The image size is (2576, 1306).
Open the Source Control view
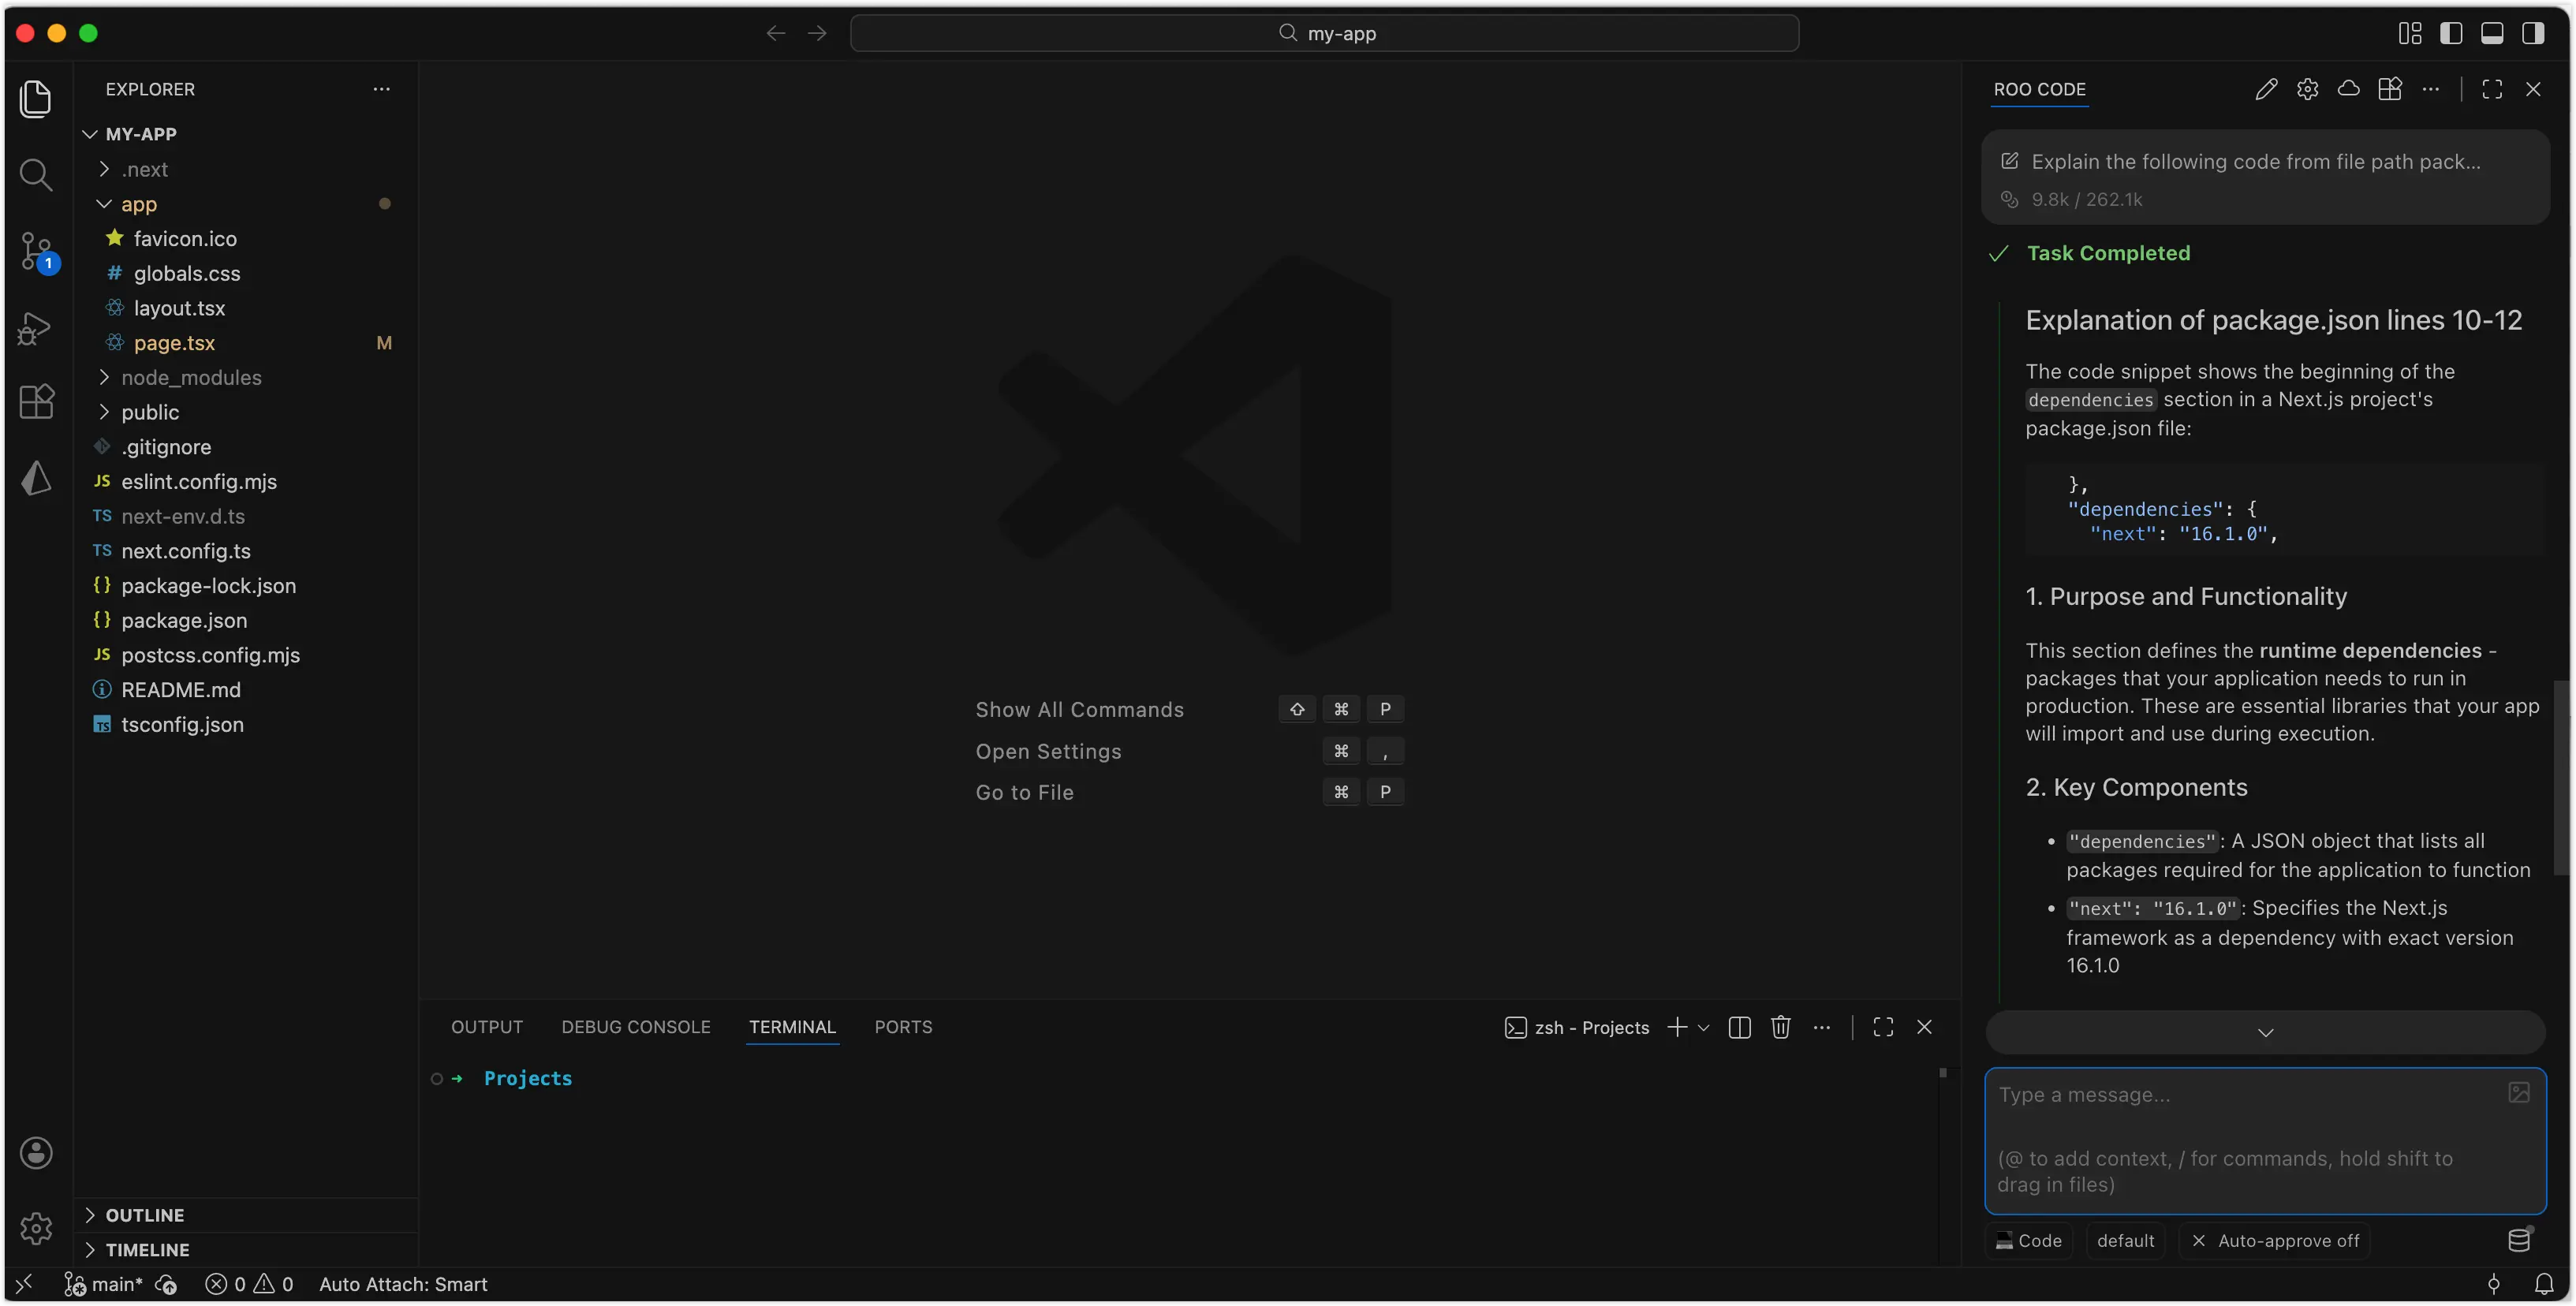point(36,250)
